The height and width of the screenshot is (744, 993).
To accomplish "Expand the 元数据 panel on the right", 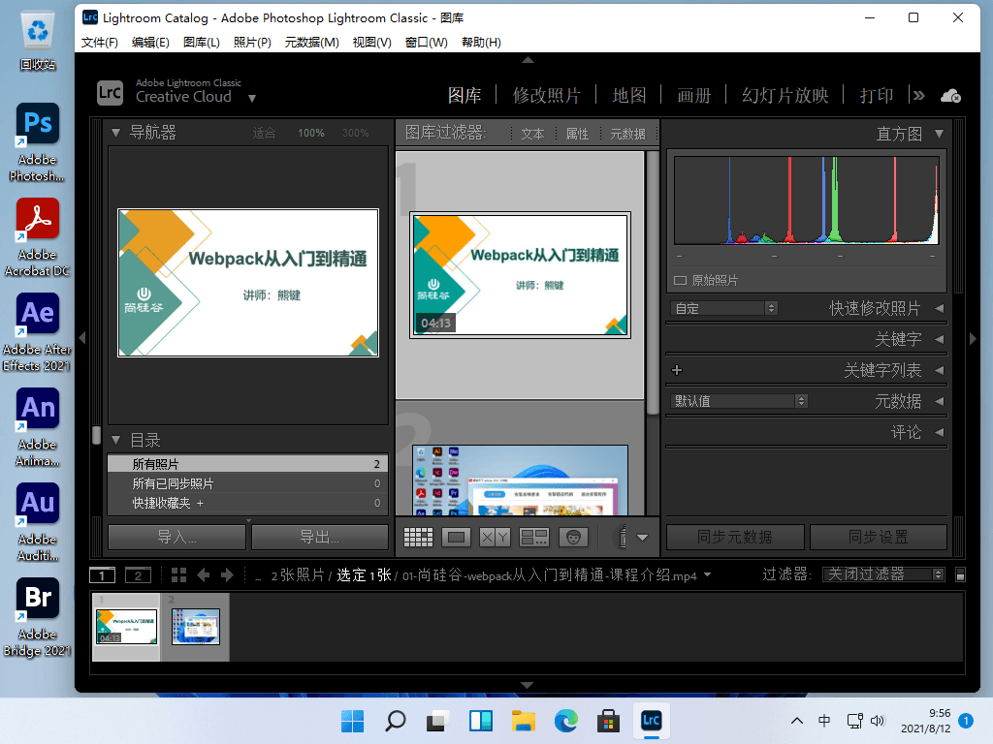I will [939, 401].
